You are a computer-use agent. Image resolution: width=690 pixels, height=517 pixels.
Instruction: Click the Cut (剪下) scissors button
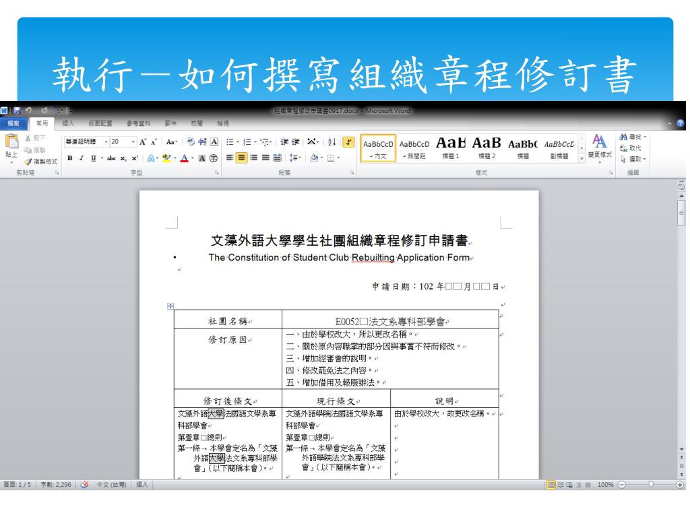[x=35, y=139]
